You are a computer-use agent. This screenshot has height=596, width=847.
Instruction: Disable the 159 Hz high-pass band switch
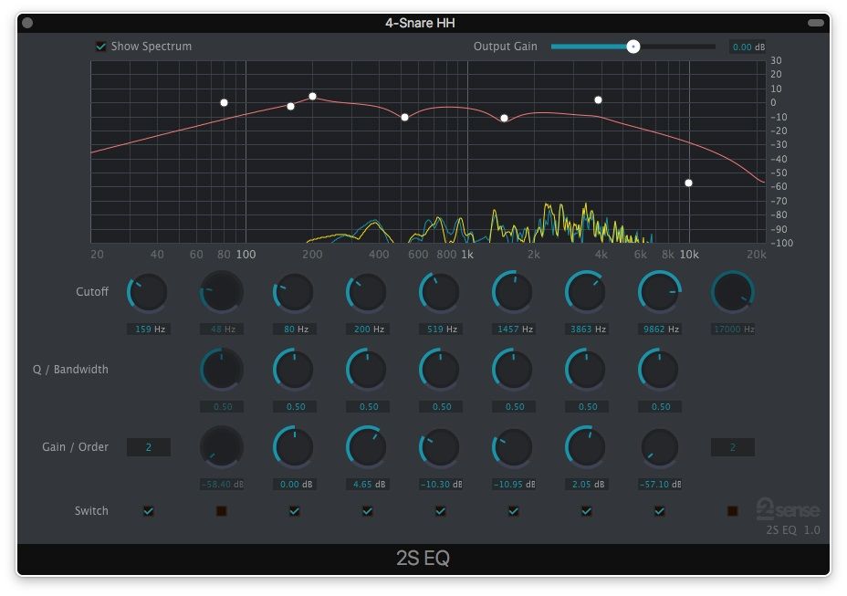click(148, 510)
